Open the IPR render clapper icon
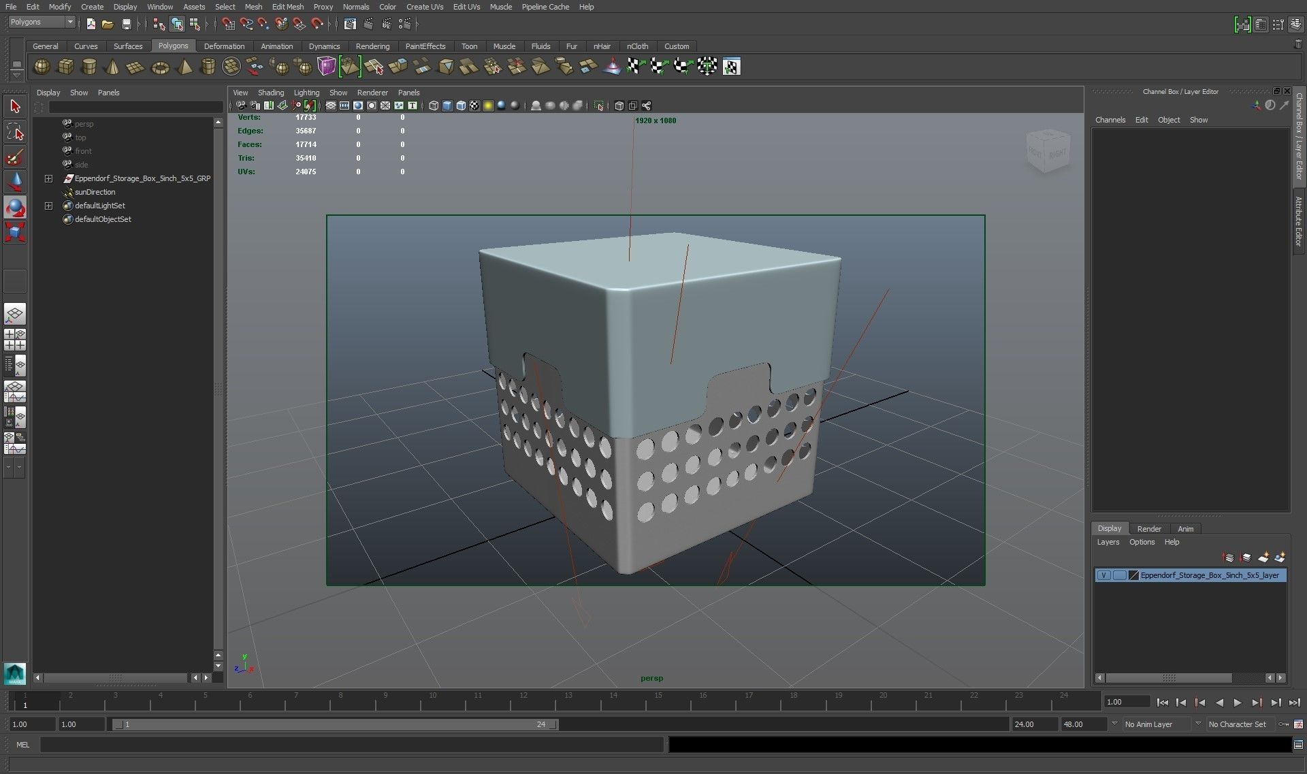 [387, 25]
